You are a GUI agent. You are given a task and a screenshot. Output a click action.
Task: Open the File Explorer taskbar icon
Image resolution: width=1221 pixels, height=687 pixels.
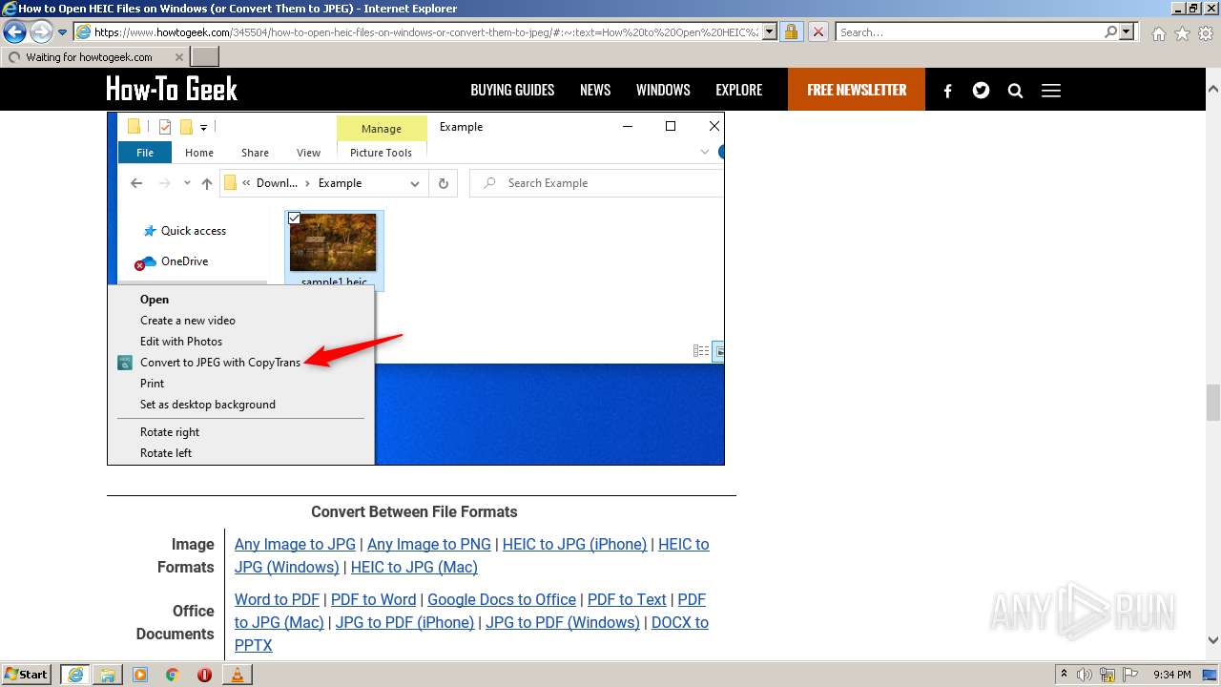coord(108,675)
